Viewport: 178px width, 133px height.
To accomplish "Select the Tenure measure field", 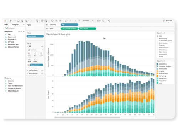I will point(10,83).
